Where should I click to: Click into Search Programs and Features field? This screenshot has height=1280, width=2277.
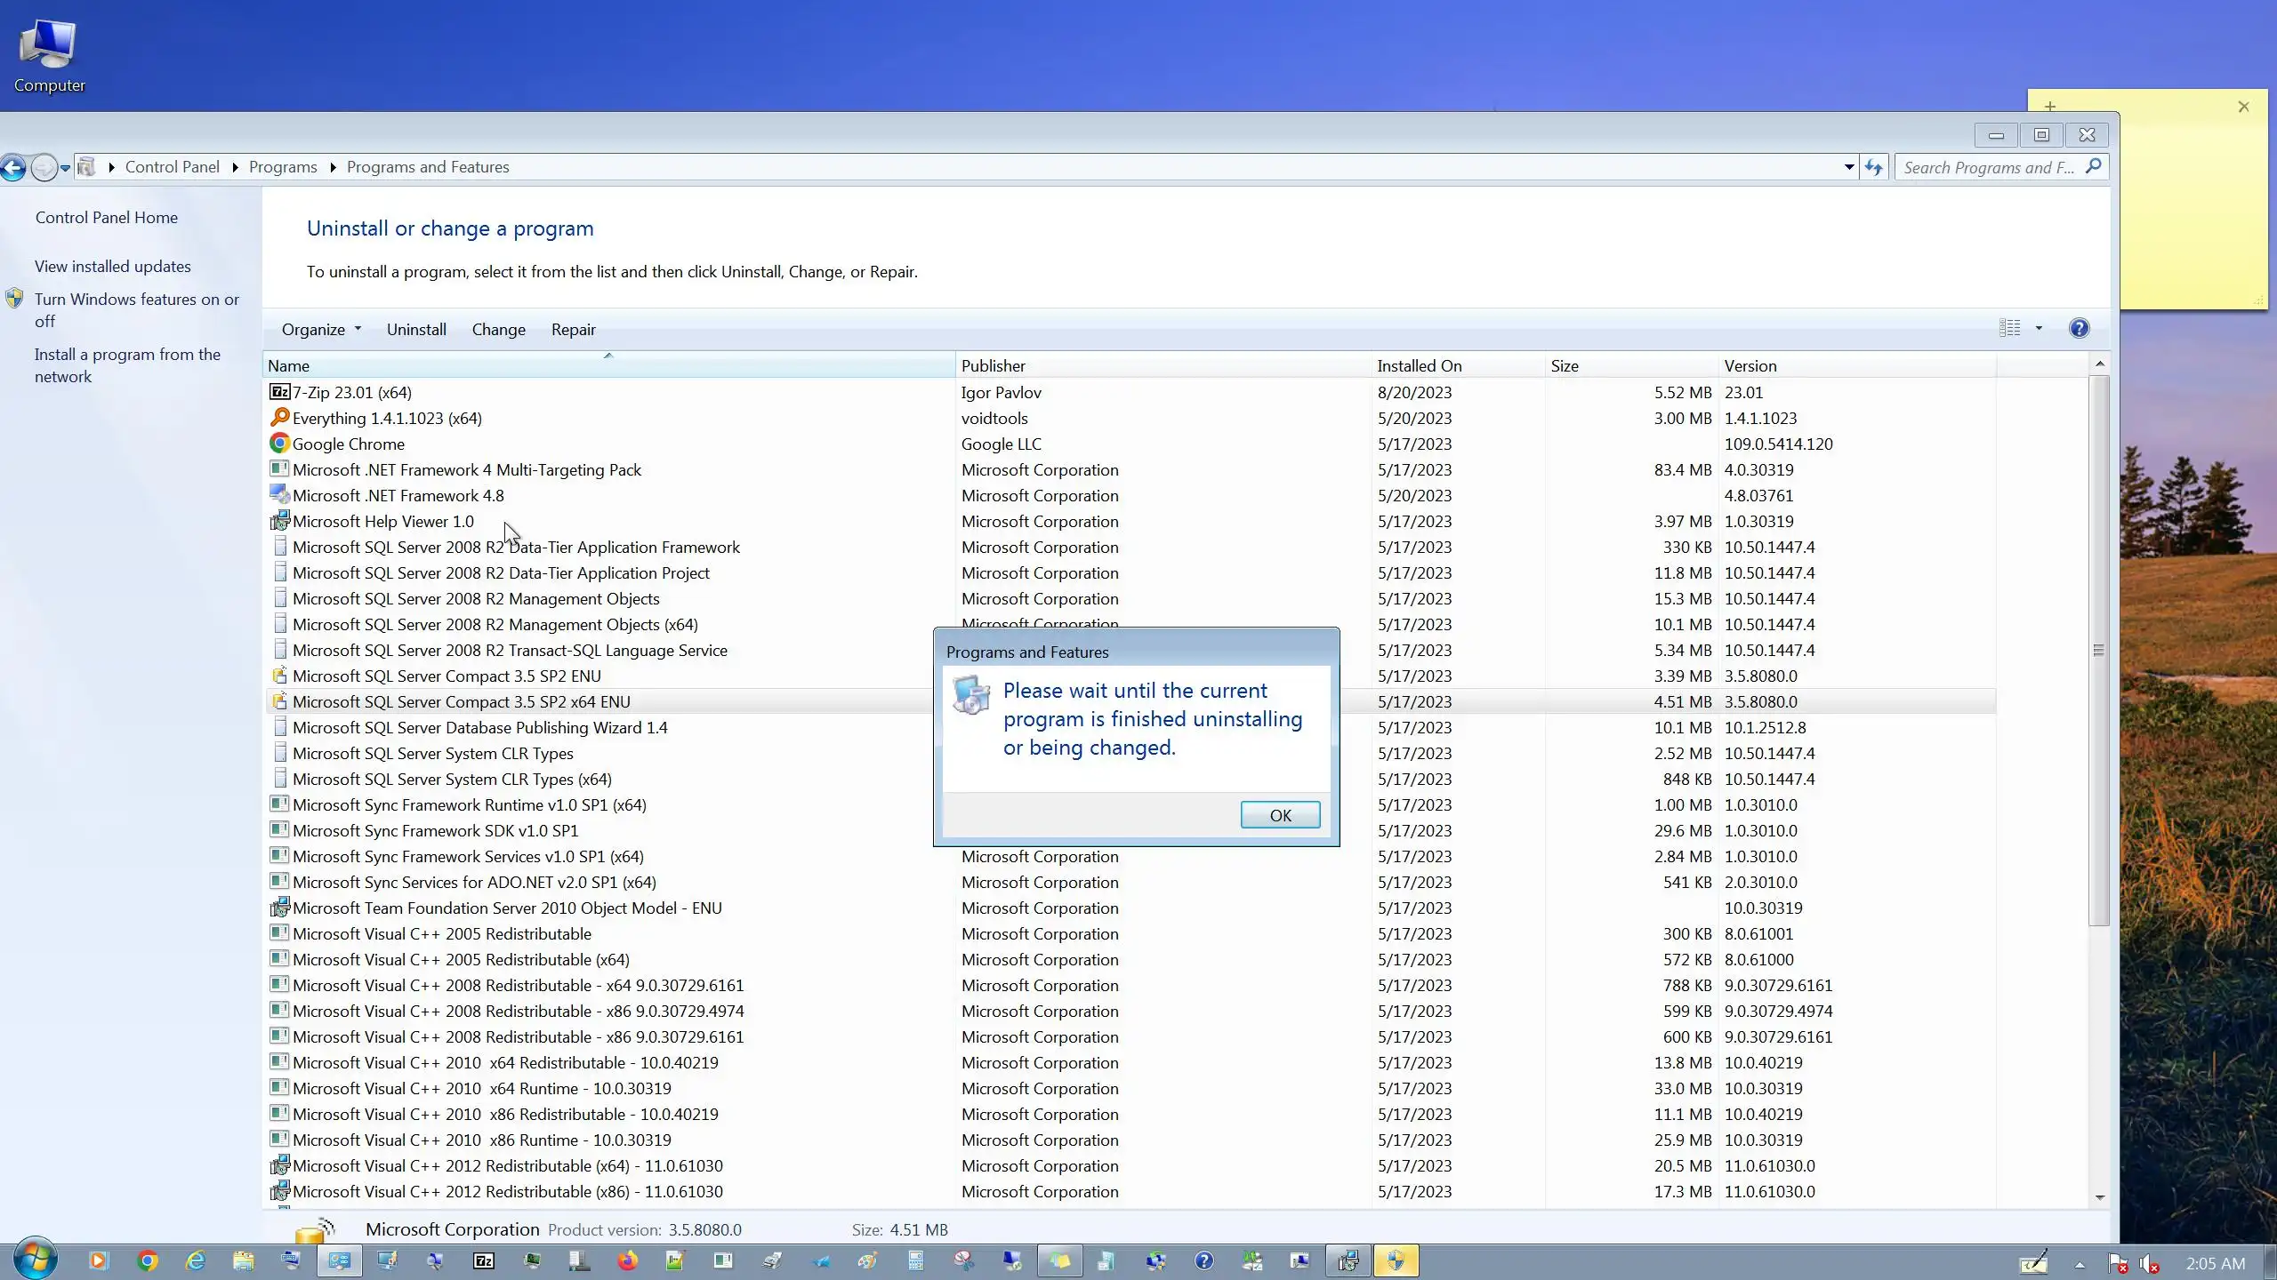pos(1988,167)
